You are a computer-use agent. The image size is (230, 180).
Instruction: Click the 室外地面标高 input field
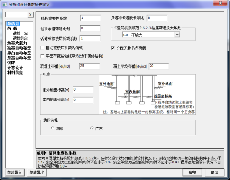pyautogui.click(x=83, y=90)
